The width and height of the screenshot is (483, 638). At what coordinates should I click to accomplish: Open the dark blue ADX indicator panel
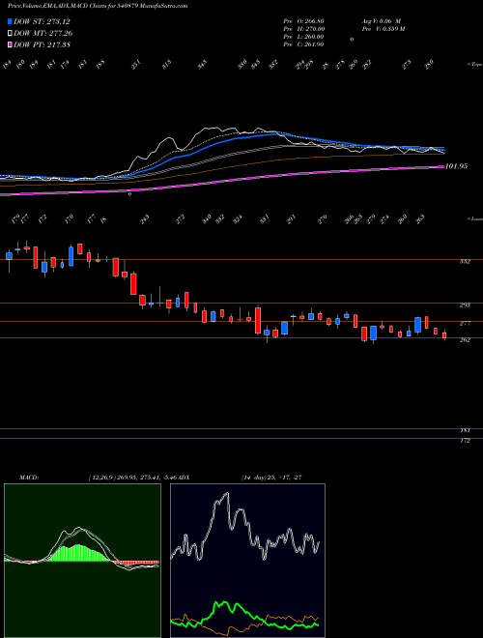247,561
